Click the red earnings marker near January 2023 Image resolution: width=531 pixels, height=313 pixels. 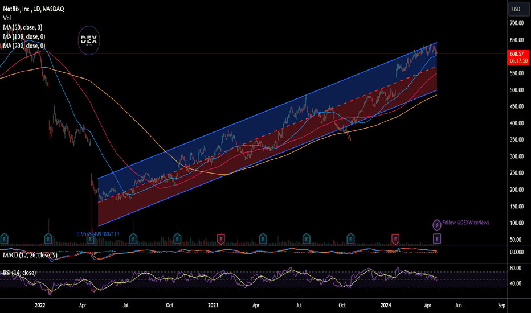click(x=221, y=239)
